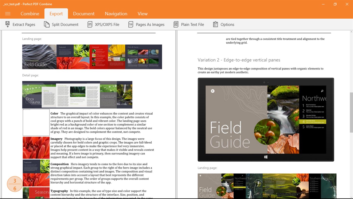Select the currently active Export tab
The width and height of the screenshot is (353, 199).
tap(56, 14)
